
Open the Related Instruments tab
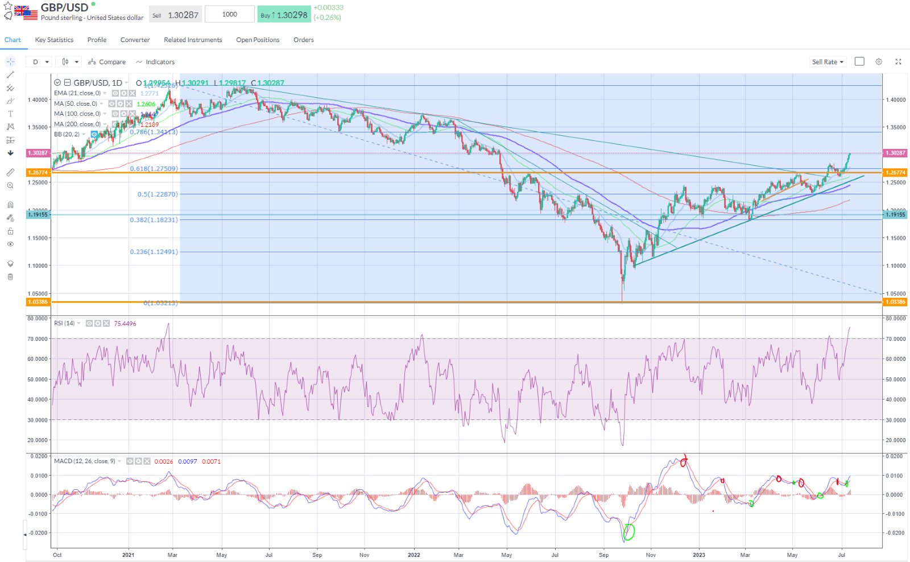[193, 40]
